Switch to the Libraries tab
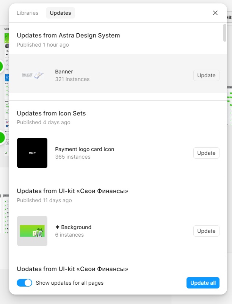This screenshot has height=304, width=232. 28,13
